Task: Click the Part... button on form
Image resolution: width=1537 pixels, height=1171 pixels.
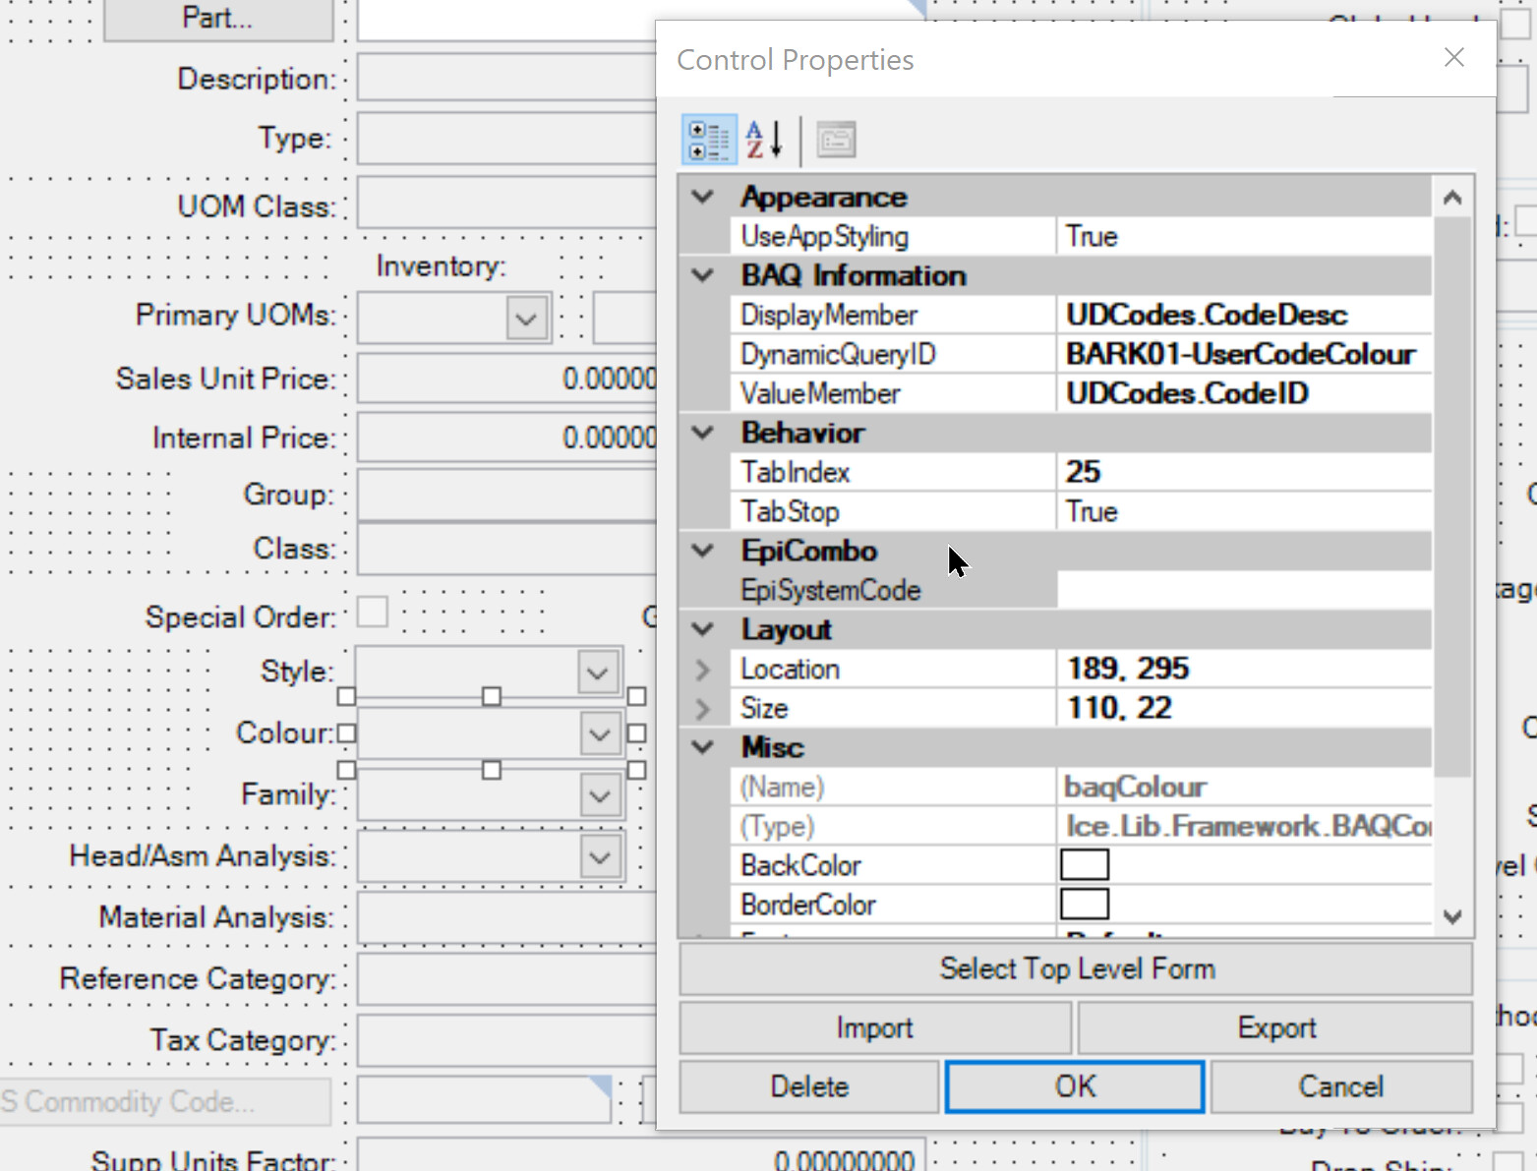Action: click(x=218, y=19)
